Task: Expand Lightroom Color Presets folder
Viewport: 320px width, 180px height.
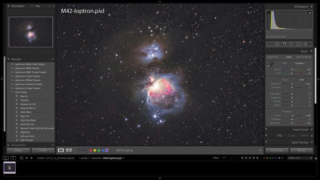Action: pos(12,76)
